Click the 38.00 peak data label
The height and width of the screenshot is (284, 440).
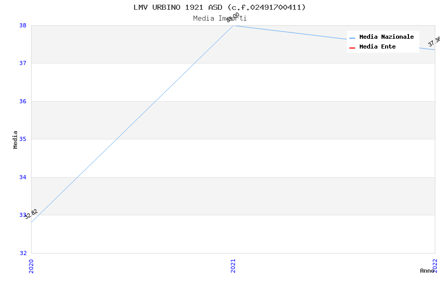click(x=233, y=18)
